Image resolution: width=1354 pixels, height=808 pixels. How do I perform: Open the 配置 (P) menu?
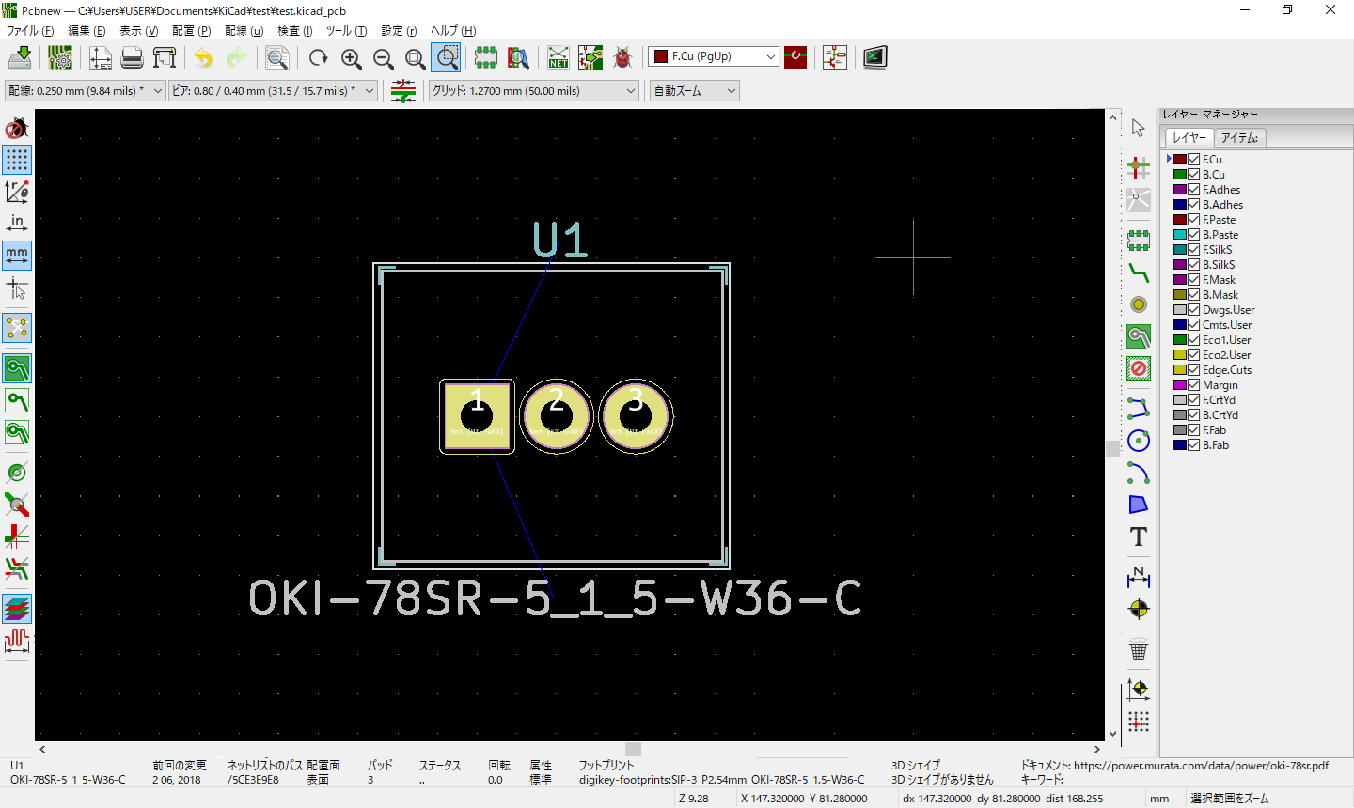(191, 31)
